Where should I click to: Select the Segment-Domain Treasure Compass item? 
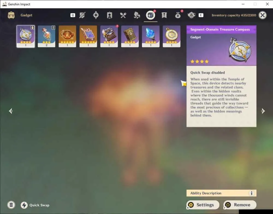click(x=26, y=36)
